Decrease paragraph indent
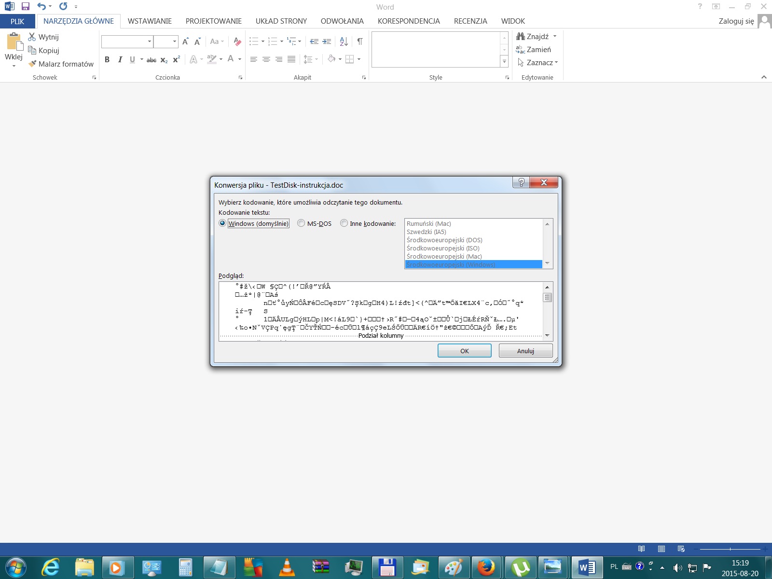Screen dimensions: 772x579 314,41
